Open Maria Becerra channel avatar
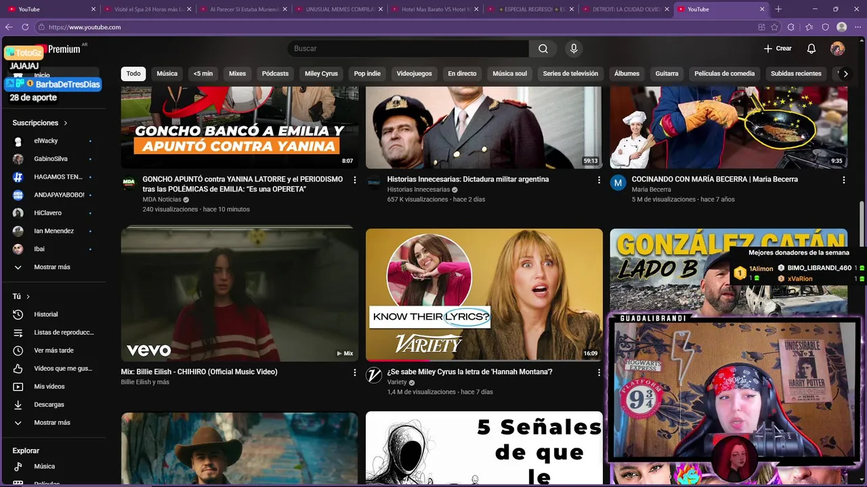Image resolution: width=867 pixels, height=487 pixels. click(x=618, y=183)
